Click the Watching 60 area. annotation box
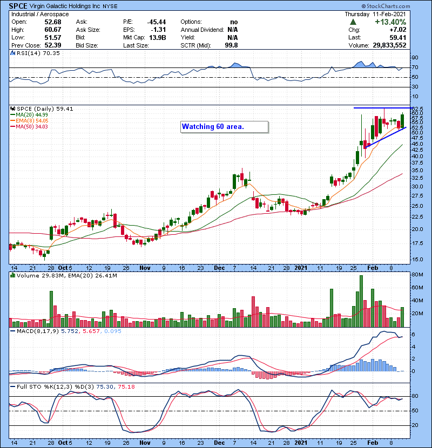The image size is (432, 448). coord(225,127)
